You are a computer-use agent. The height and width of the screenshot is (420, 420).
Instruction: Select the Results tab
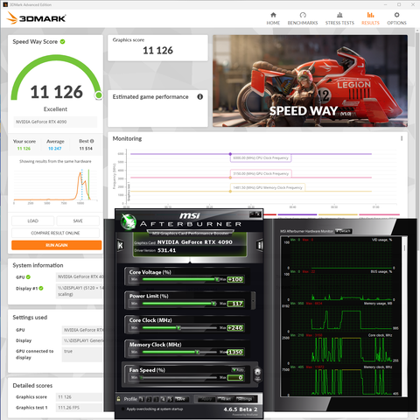[x=370, y=18]
